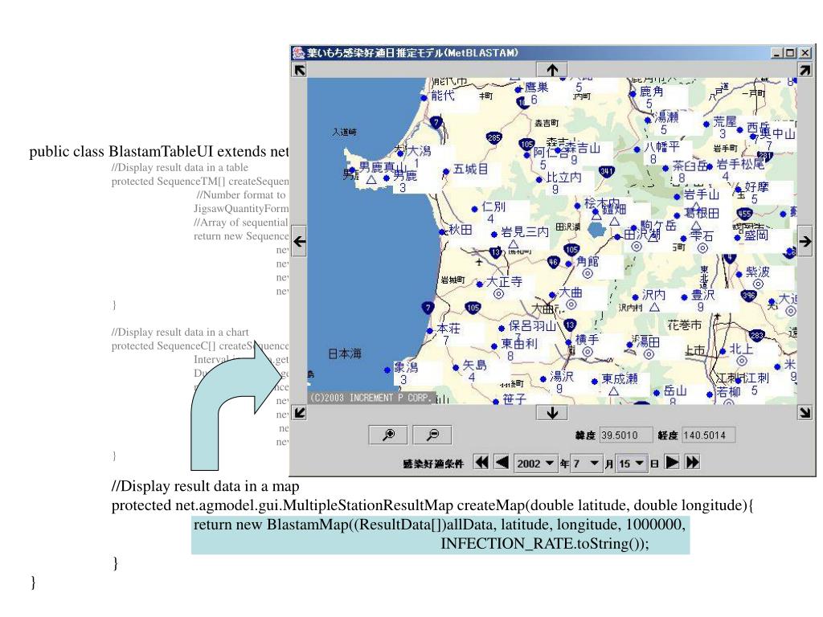Select the 角館 station on the map
823x617 pixels.
click(569, 264)
